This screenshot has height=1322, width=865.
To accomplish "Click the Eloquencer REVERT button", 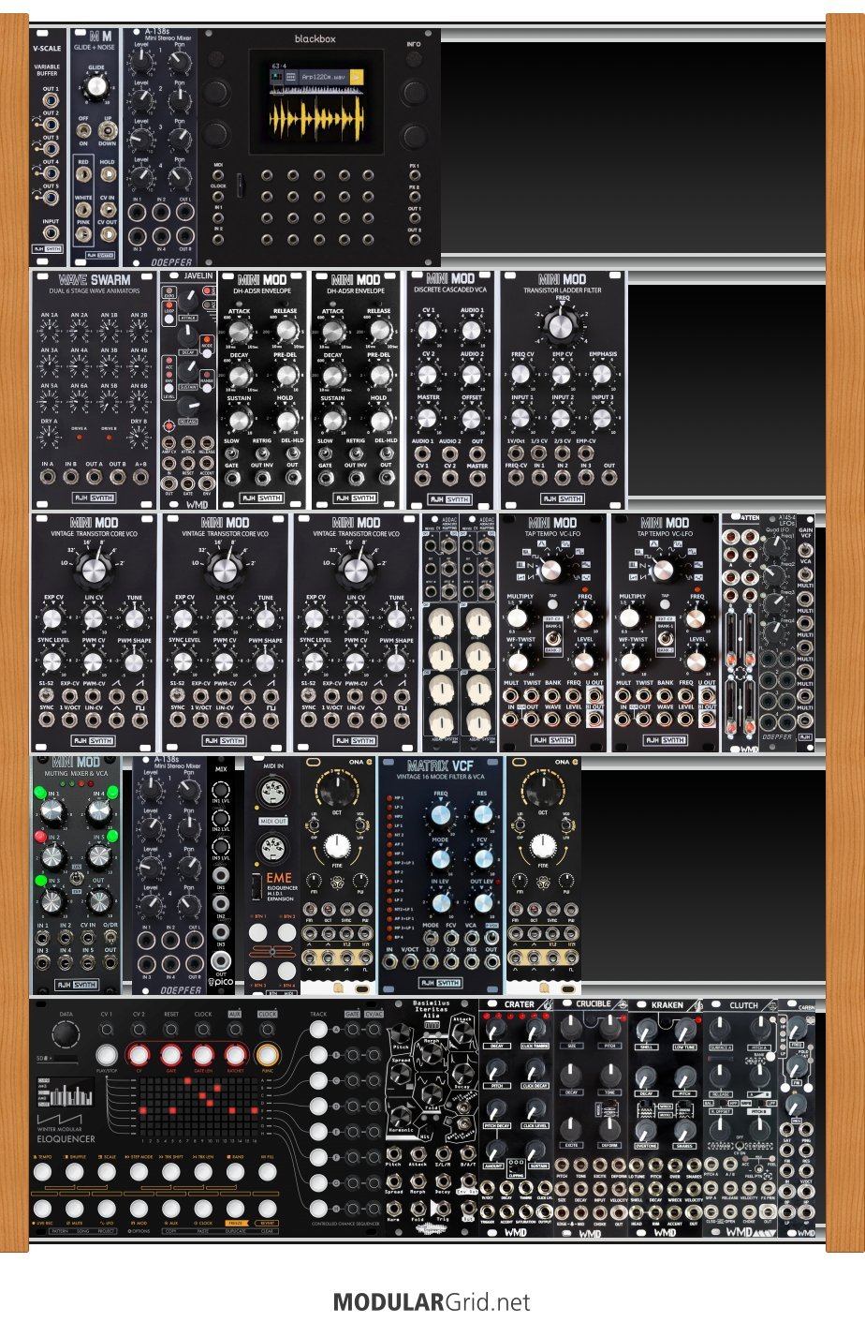I will click(x=267, y=1209).
